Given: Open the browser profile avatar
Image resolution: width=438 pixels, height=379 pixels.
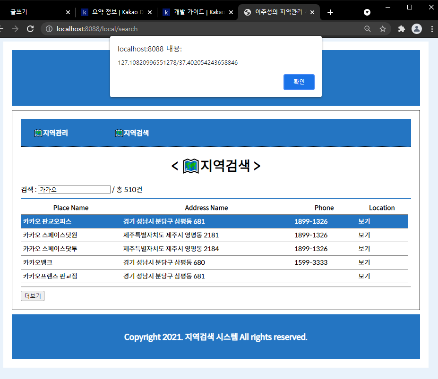Looking at the screenshot, I should pyautogui.click(x=416, y=29).
